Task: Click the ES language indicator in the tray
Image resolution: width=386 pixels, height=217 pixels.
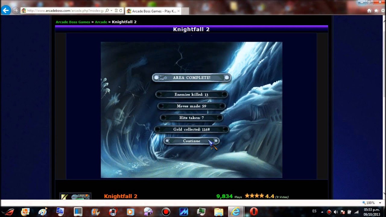Action: (314, 212)
